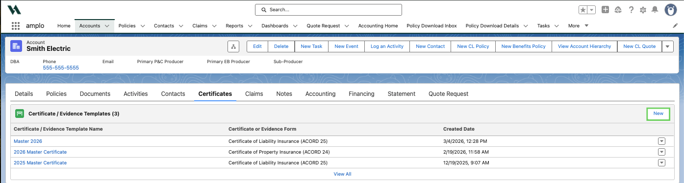Open the help question mark icon
Viewport: 684px width, 183px height.
coord(631,10)
